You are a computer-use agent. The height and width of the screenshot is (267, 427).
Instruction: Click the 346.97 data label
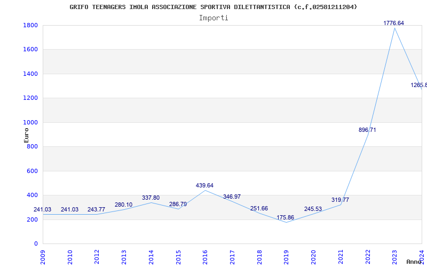tap(232, 197)
